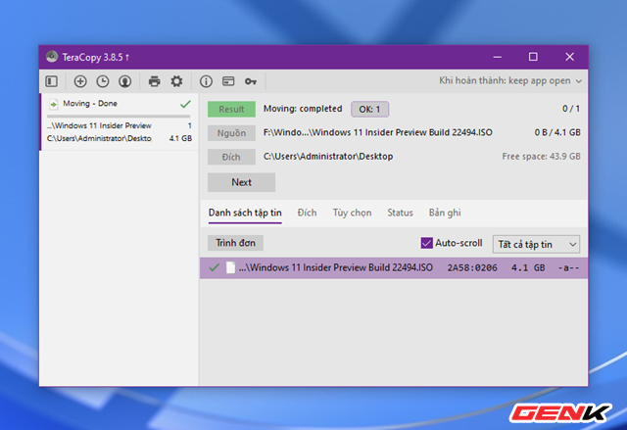Switch to 'Danh sách tập tin' tab

(x=245, y=213)
